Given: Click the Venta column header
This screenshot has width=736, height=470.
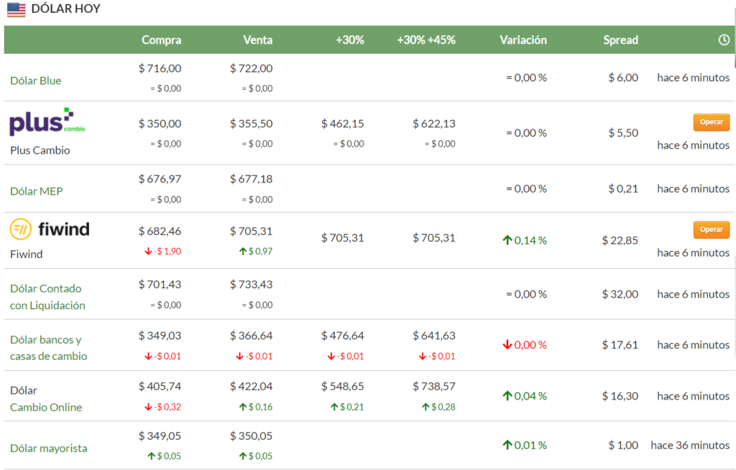Looking at the screenshot, I should pyautogui.click(x=258, y=40).
